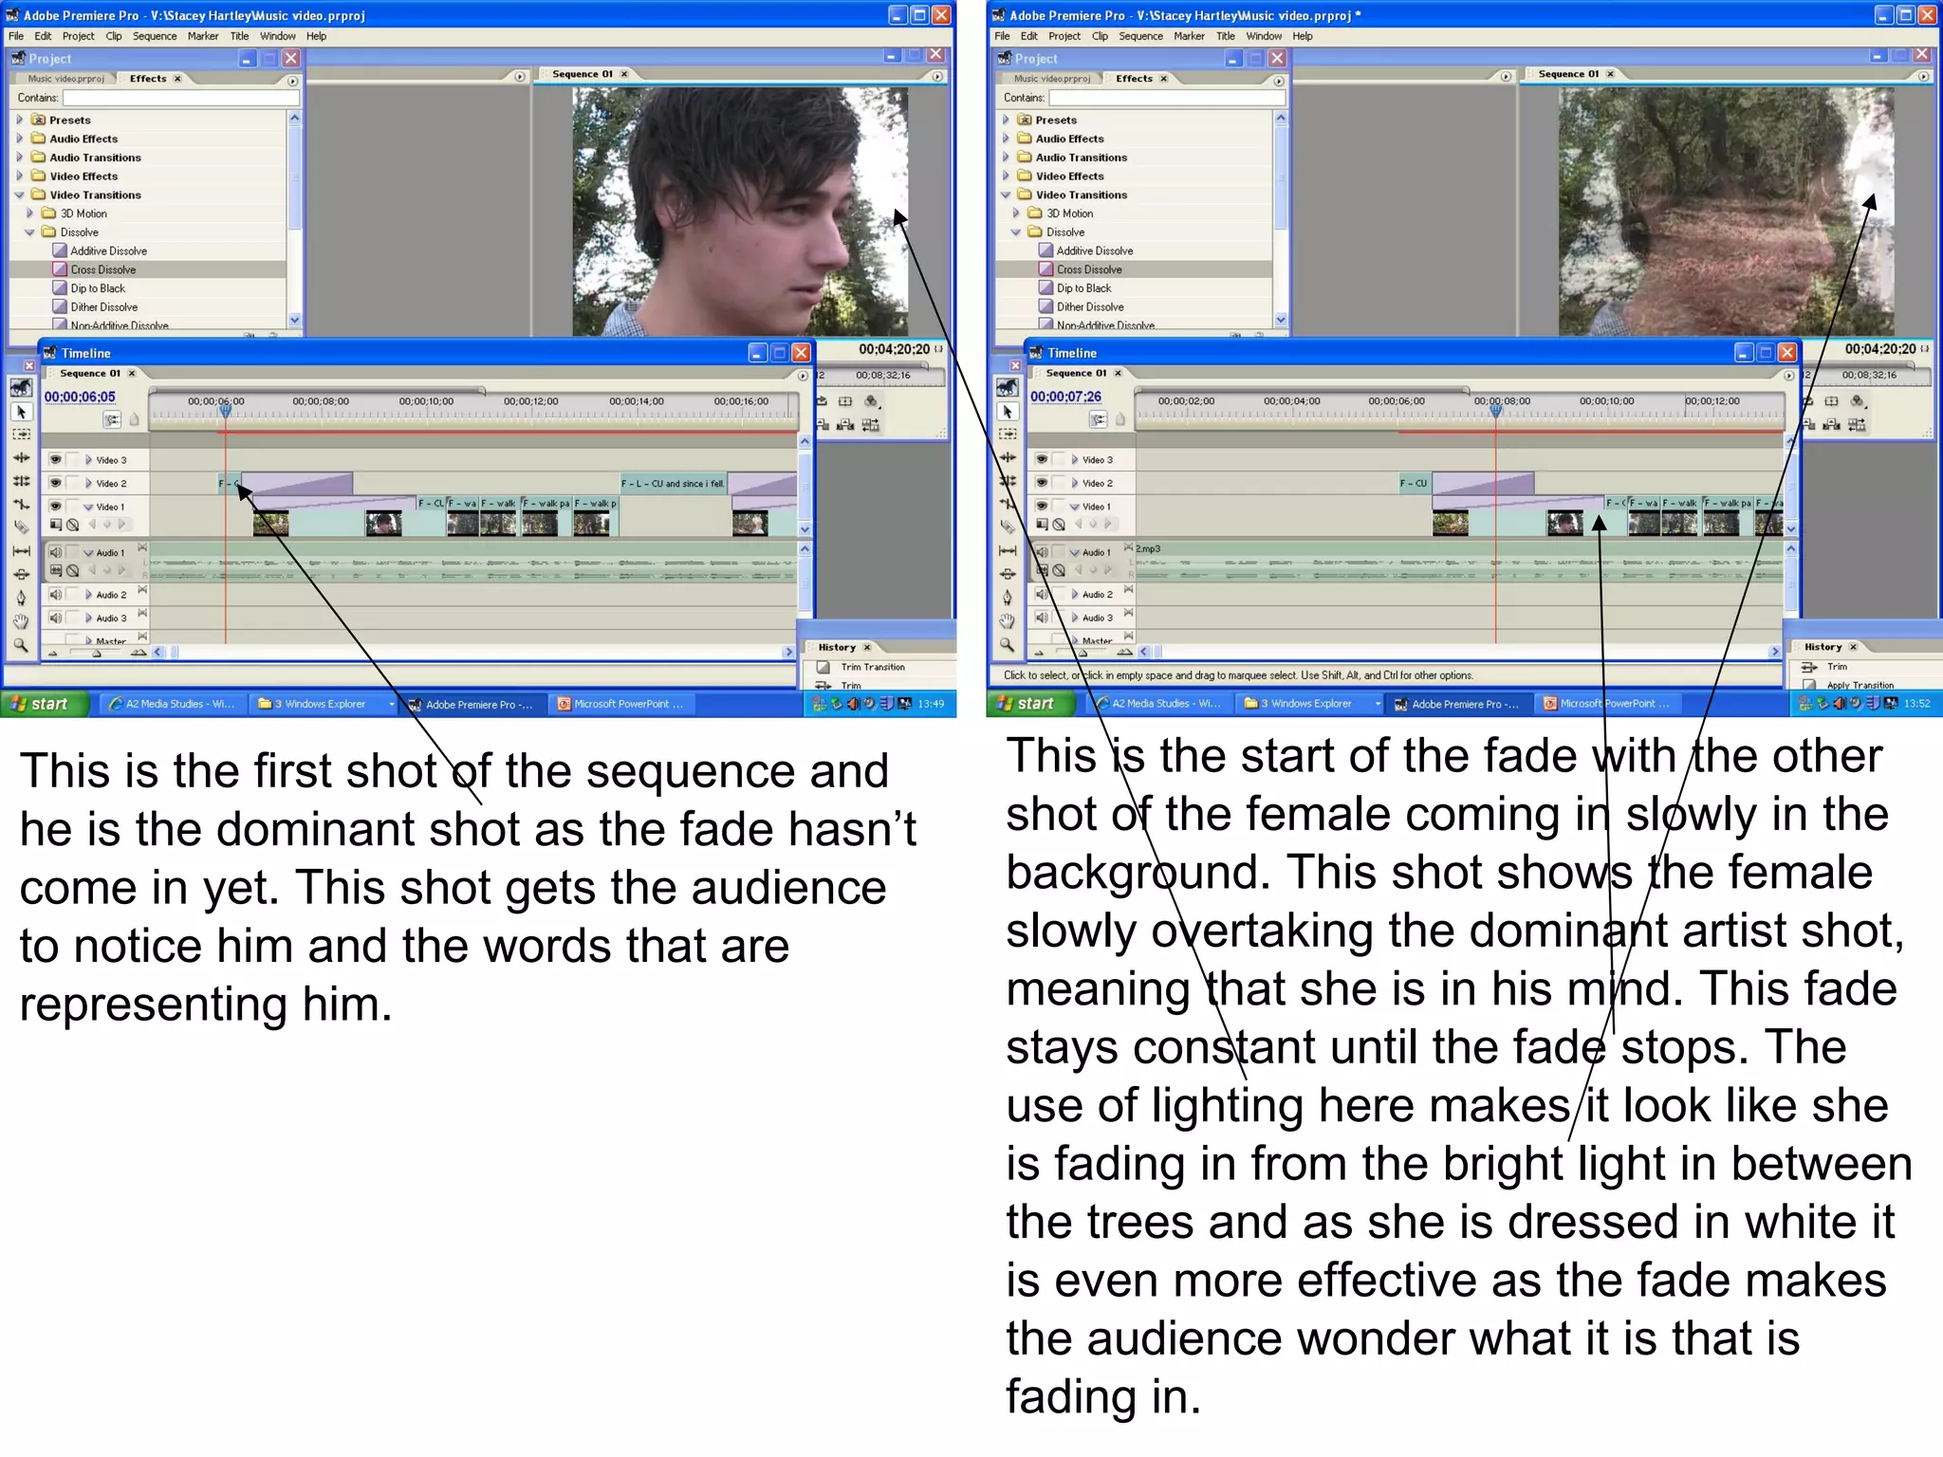Activate Ripple Edit tool in left toolbox
This screenshot has height=1457, width=1943.
21,458
